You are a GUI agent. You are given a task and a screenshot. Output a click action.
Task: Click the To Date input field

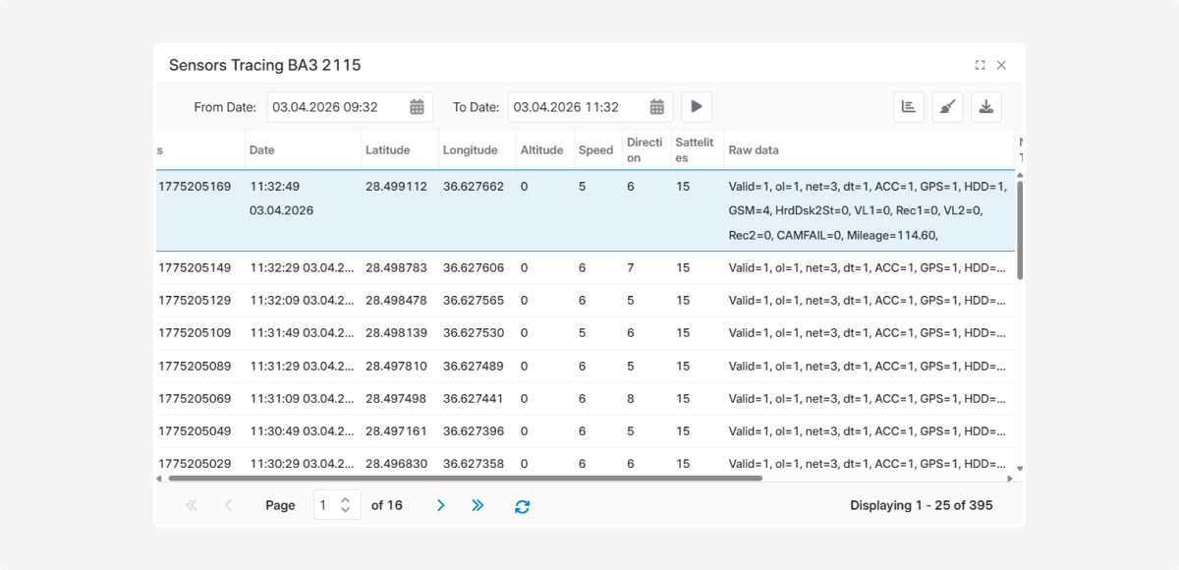point(577,107)
